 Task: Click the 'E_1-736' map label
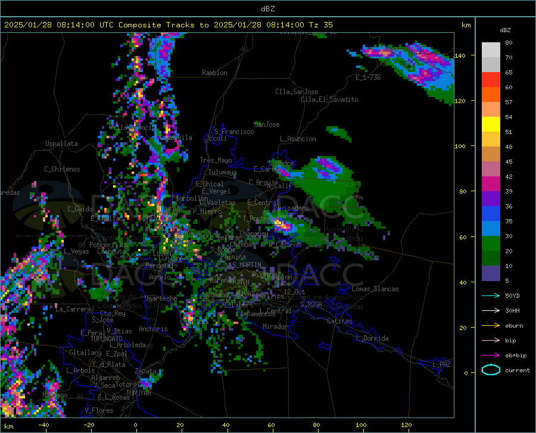[368, 77]
